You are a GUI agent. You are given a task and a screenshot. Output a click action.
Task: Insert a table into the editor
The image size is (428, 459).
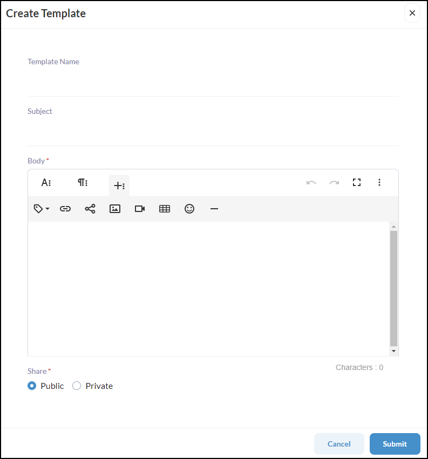click(165, 209)
